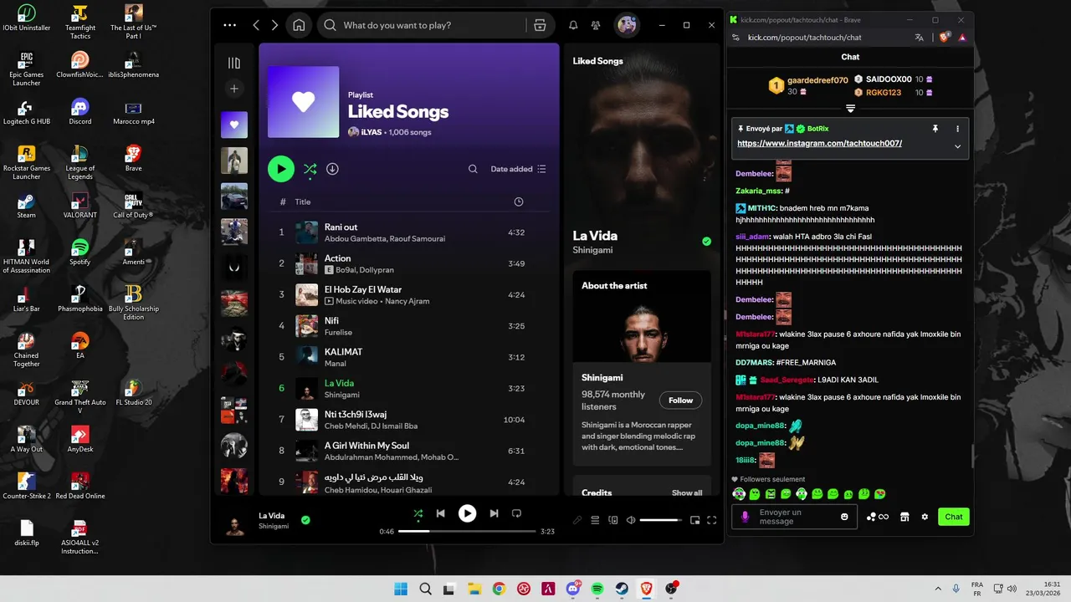The image size is (1071, 602).
Task: Skip to the next track
Action: [494, 513]
